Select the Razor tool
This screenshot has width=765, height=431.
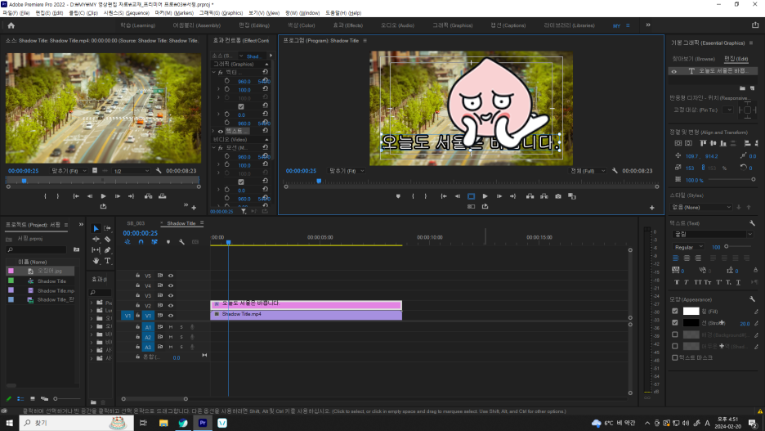pyautogui.click(x=107, y=239)
